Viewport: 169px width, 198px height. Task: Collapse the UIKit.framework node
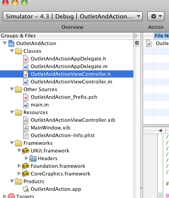[x=19, y=151]
